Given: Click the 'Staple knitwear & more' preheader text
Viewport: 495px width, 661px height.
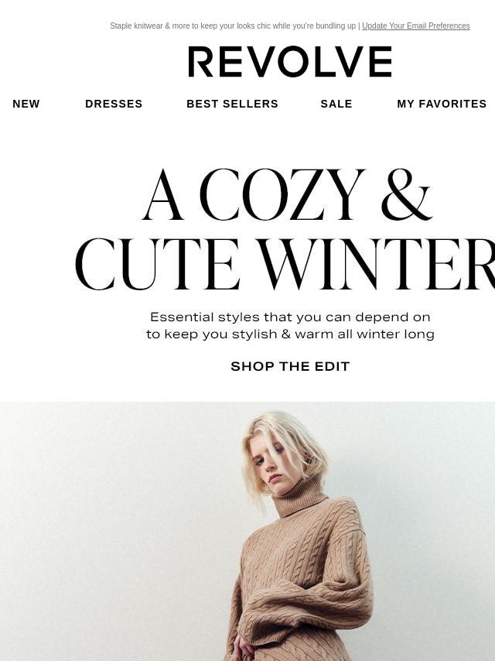Looking at the screenshot, I should pos(148,26).
